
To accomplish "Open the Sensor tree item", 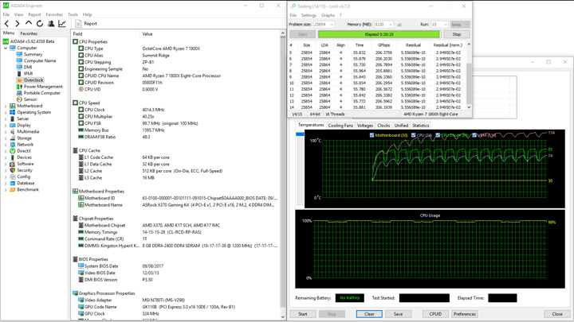I will pos(30,99).
